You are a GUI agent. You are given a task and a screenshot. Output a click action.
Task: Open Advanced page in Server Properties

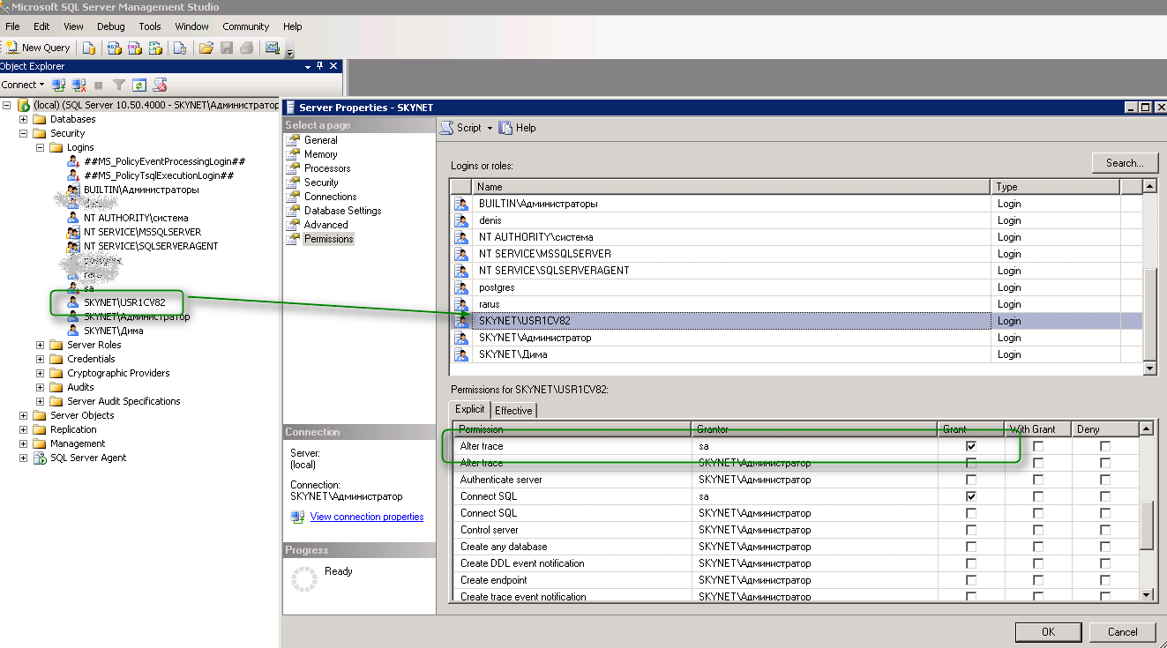tap(325, 225)
